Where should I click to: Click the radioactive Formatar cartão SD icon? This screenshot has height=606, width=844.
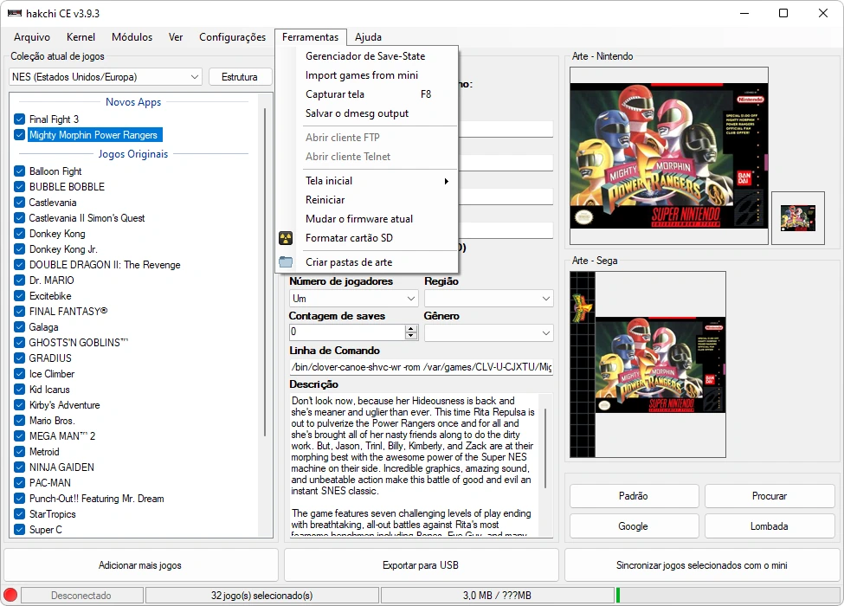click(x=286, y=238)
